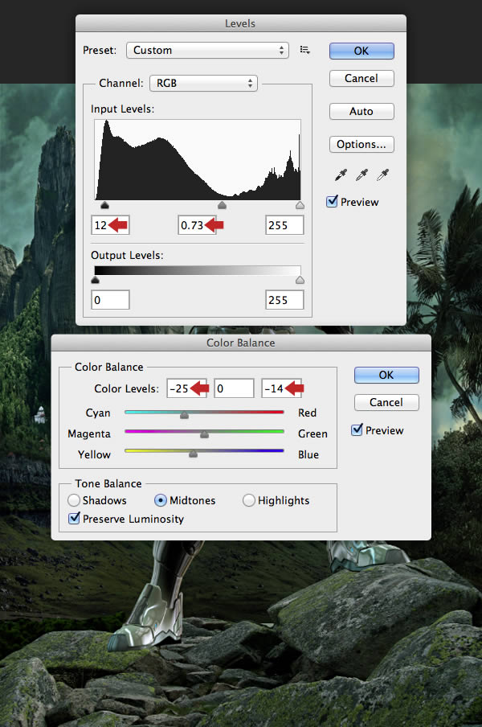
Task: Select the Midtones tone balance option
Action: [160, 500]
